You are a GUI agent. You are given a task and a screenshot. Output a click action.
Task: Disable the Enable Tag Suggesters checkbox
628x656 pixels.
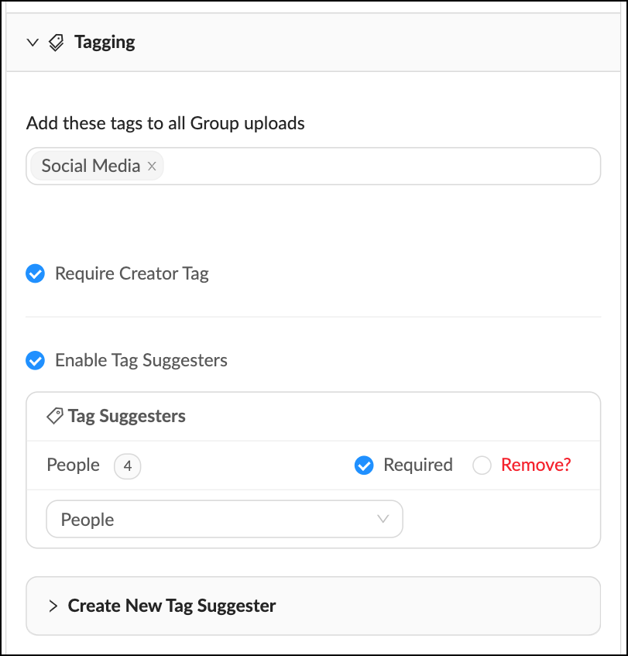(35, 360)
